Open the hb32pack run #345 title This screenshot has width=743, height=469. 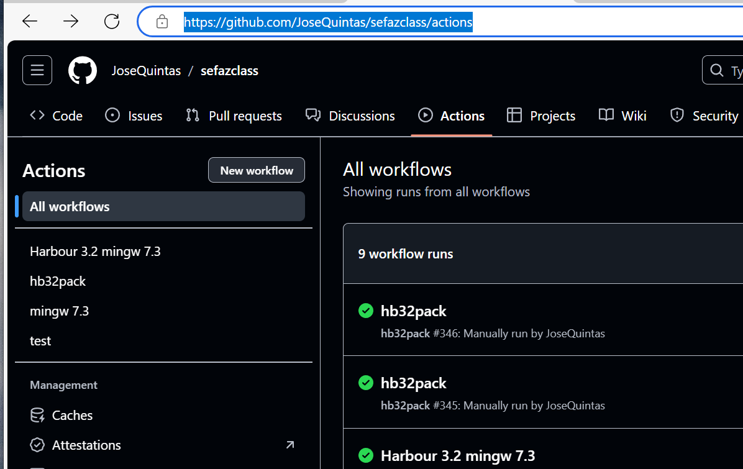click(414, 383)
